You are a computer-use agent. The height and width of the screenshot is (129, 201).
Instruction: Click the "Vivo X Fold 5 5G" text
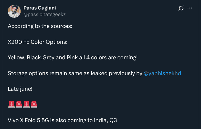point(28,120)
